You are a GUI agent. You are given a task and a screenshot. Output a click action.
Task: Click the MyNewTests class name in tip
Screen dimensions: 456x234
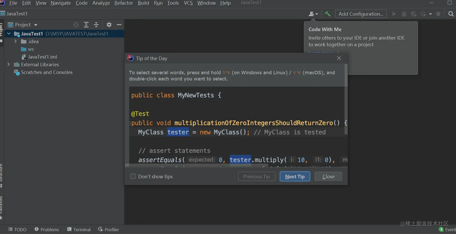tap(196, 95)
